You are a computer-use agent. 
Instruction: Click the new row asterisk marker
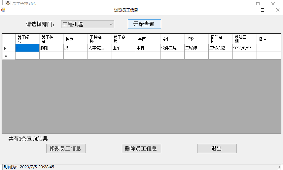[x=6, y=56]
